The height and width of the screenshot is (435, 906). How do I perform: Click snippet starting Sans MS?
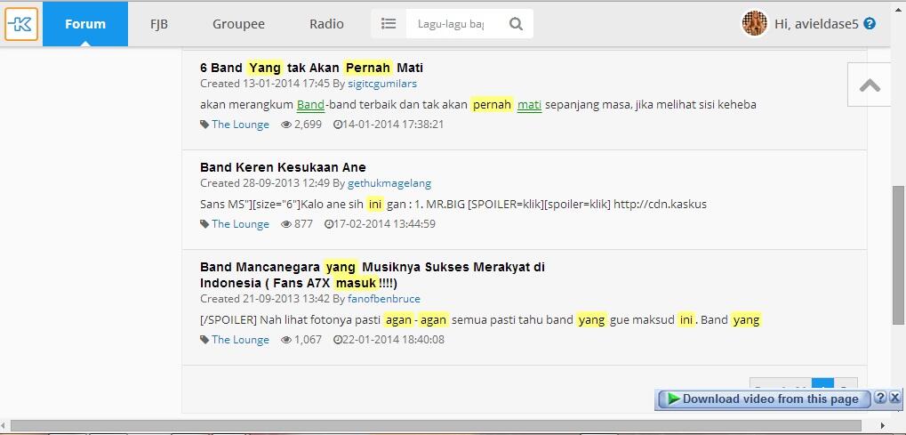(x=453, y=205)
